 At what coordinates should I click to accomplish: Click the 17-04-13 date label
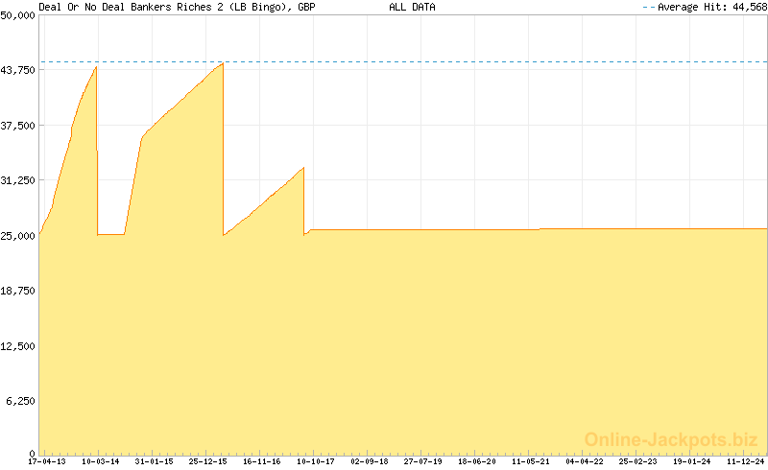pos(47,461)
